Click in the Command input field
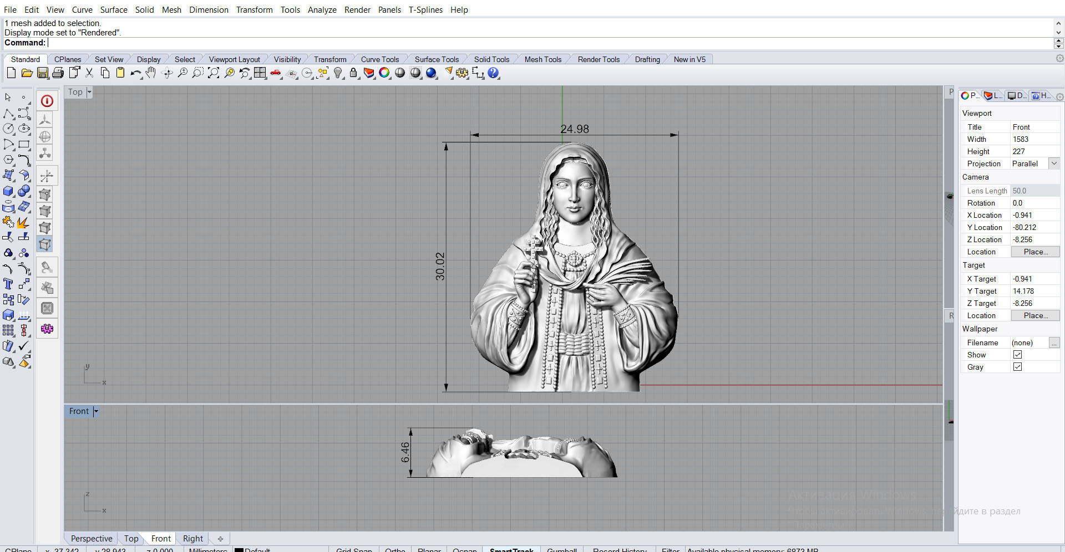 click(549, 43)
